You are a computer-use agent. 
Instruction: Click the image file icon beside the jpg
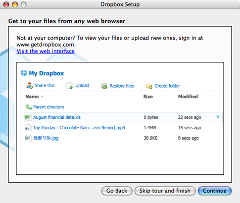coord(28,138)
